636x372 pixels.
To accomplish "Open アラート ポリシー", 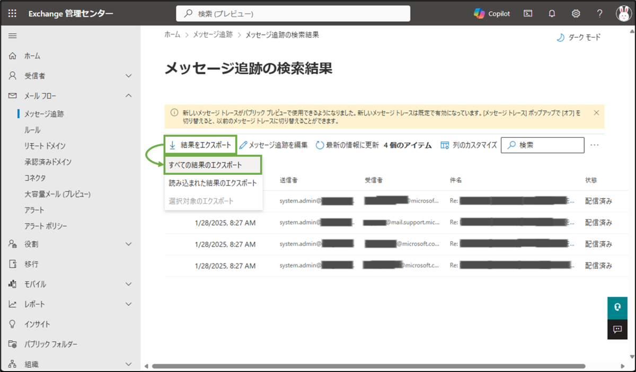I will pyautogui.click(x=46, y=226).
